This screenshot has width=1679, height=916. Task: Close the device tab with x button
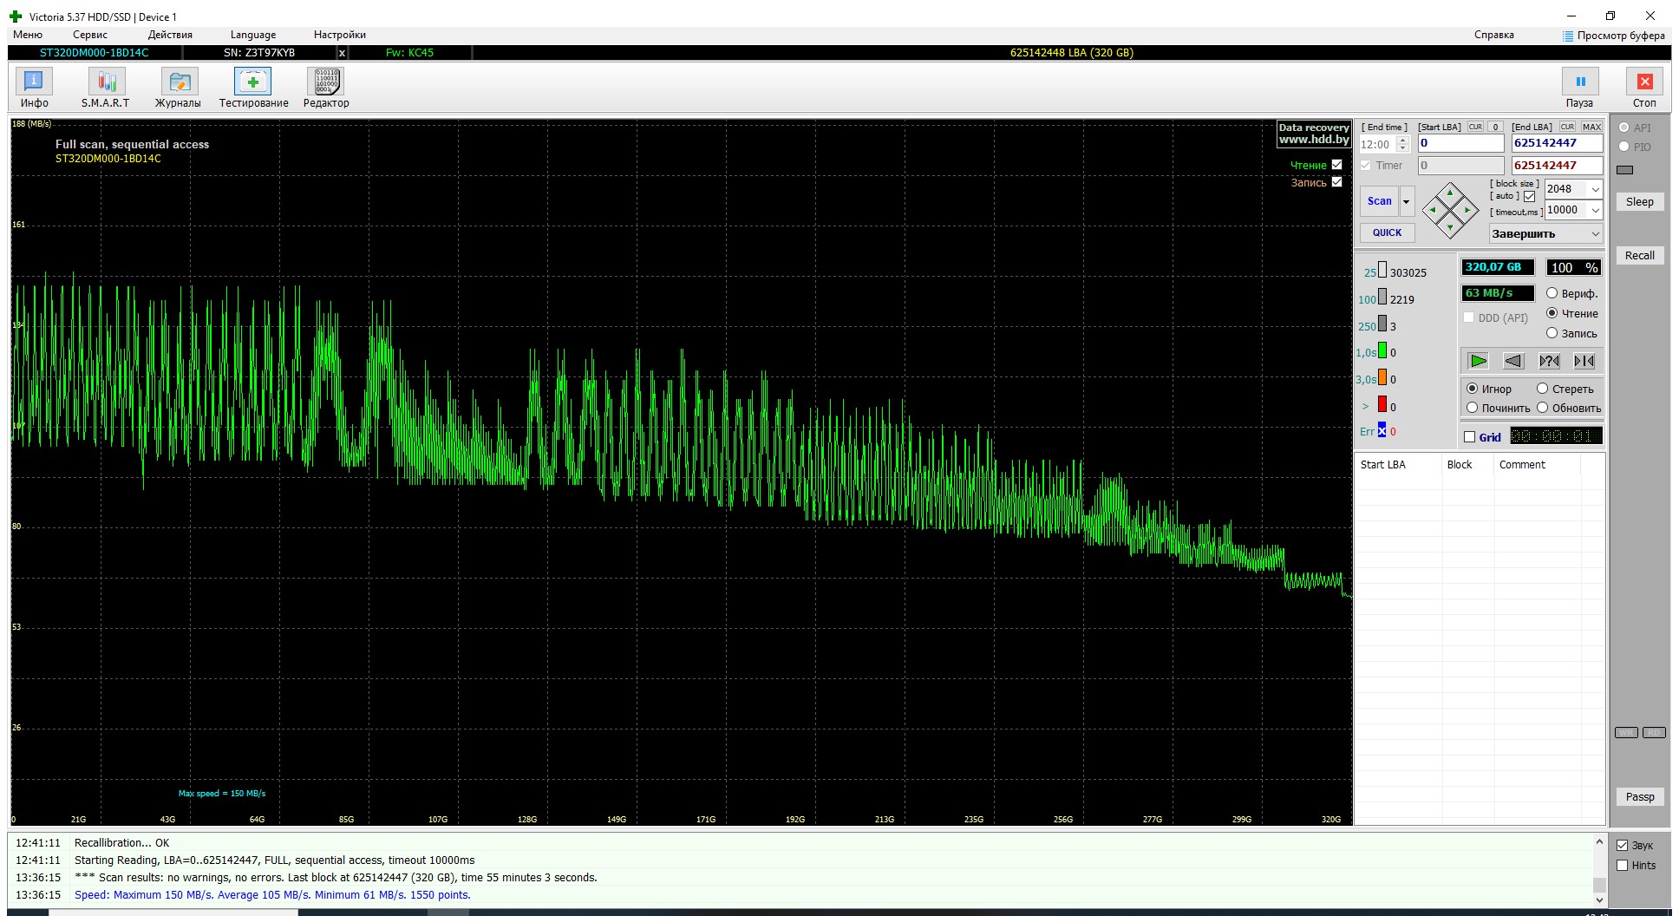click(x=342, y=53)
